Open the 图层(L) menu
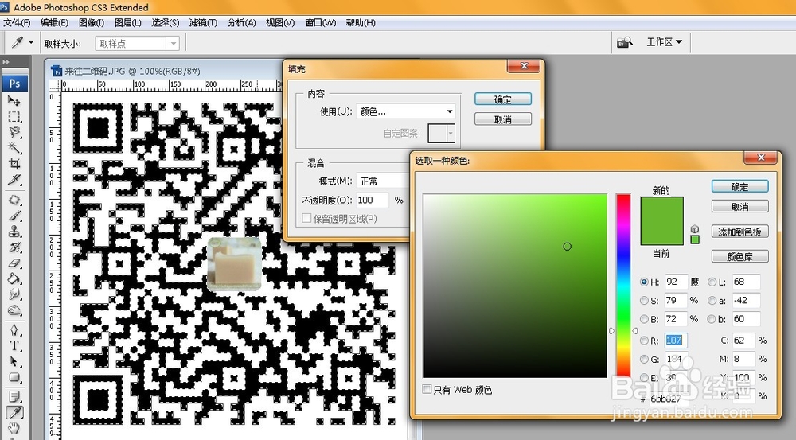The image size is (796, 440). [128, 23]
